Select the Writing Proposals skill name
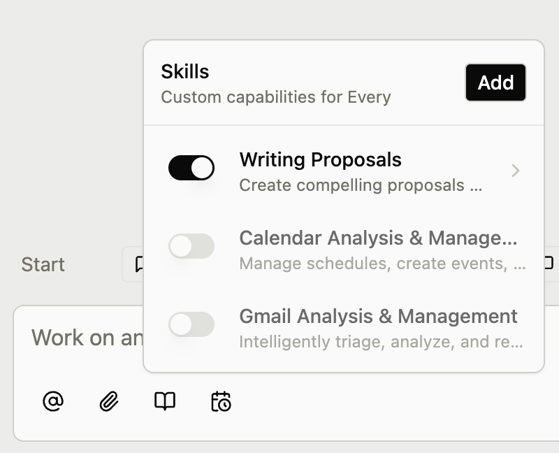The image size is (559, 453). coord(321,160)
